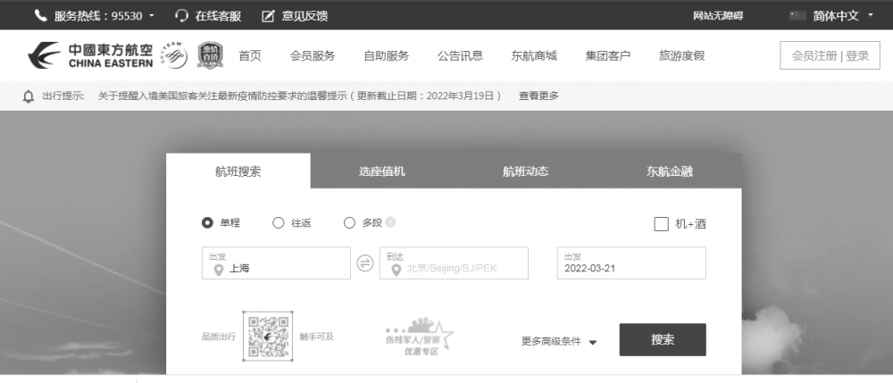Select the 单程 one-way radio button
893x383 pixels.
pos(207,223)
